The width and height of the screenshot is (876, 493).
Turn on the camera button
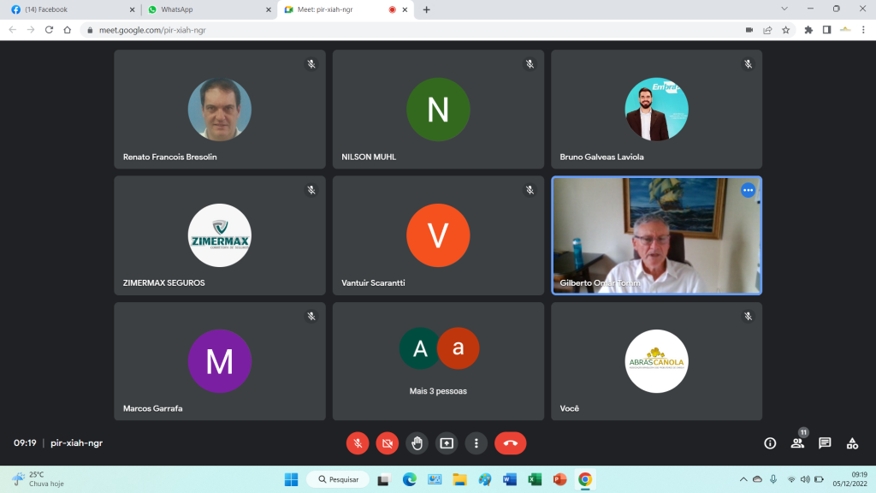coord(388,443)
